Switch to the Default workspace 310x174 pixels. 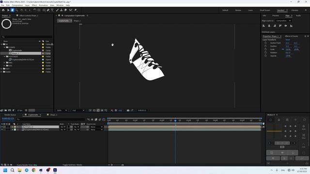pyautogui.click(x=225, y=10)
